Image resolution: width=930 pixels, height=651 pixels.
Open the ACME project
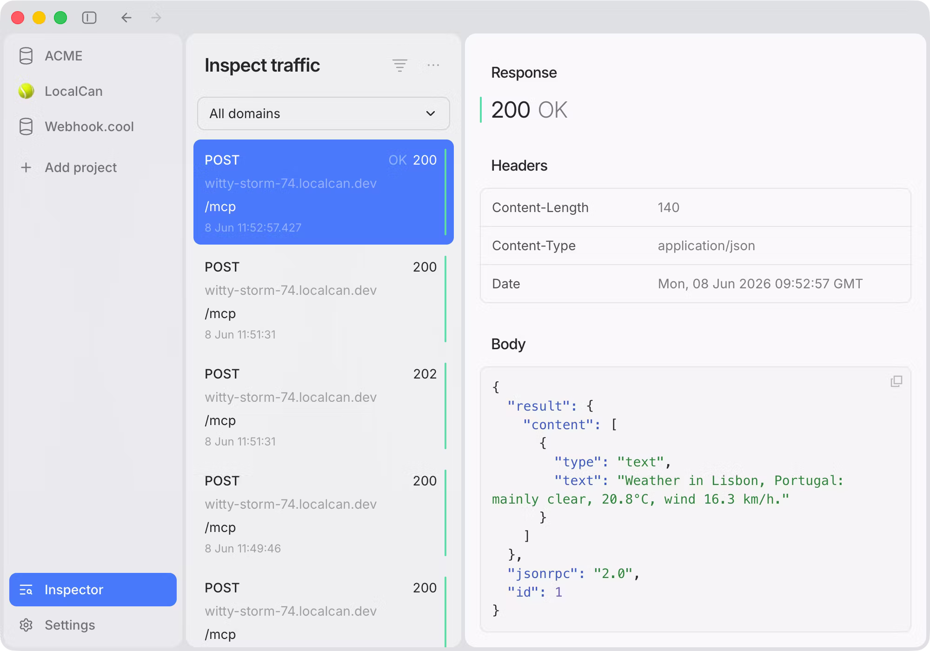(93, 56)
